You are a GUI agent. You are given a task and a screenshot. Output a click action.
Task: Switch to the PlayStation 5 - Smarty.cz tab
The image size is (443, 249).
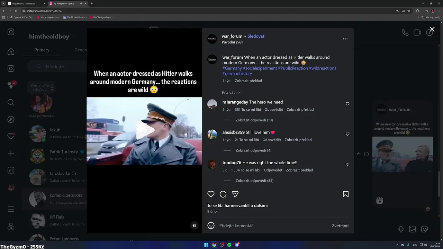pyautogui.click(x=27, y=3)
